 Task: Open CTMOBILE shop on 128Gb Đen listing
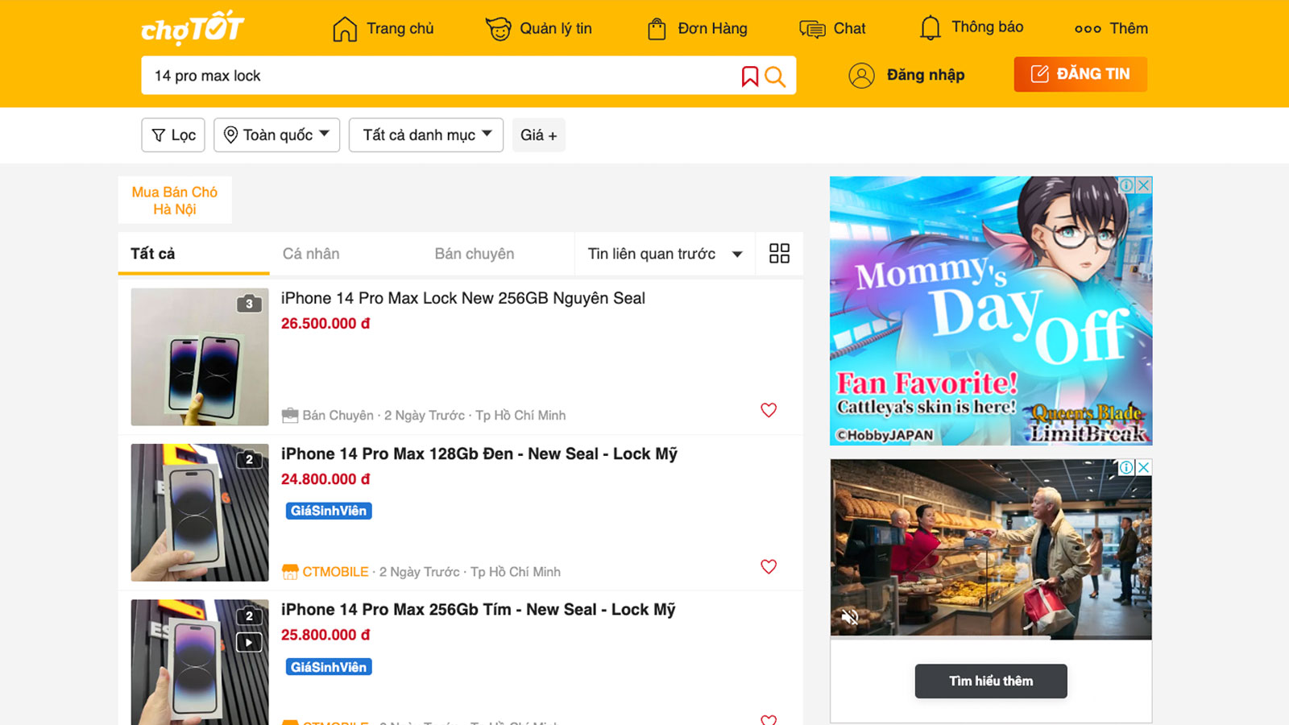point(325,572)
